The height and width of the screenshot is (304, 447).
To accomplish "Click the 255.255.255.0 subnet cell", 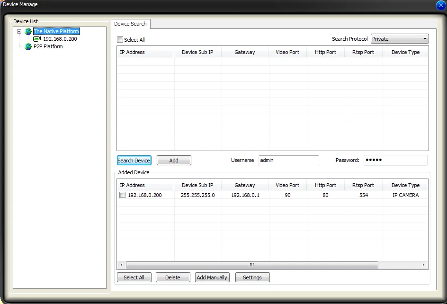I will point(198,196).
